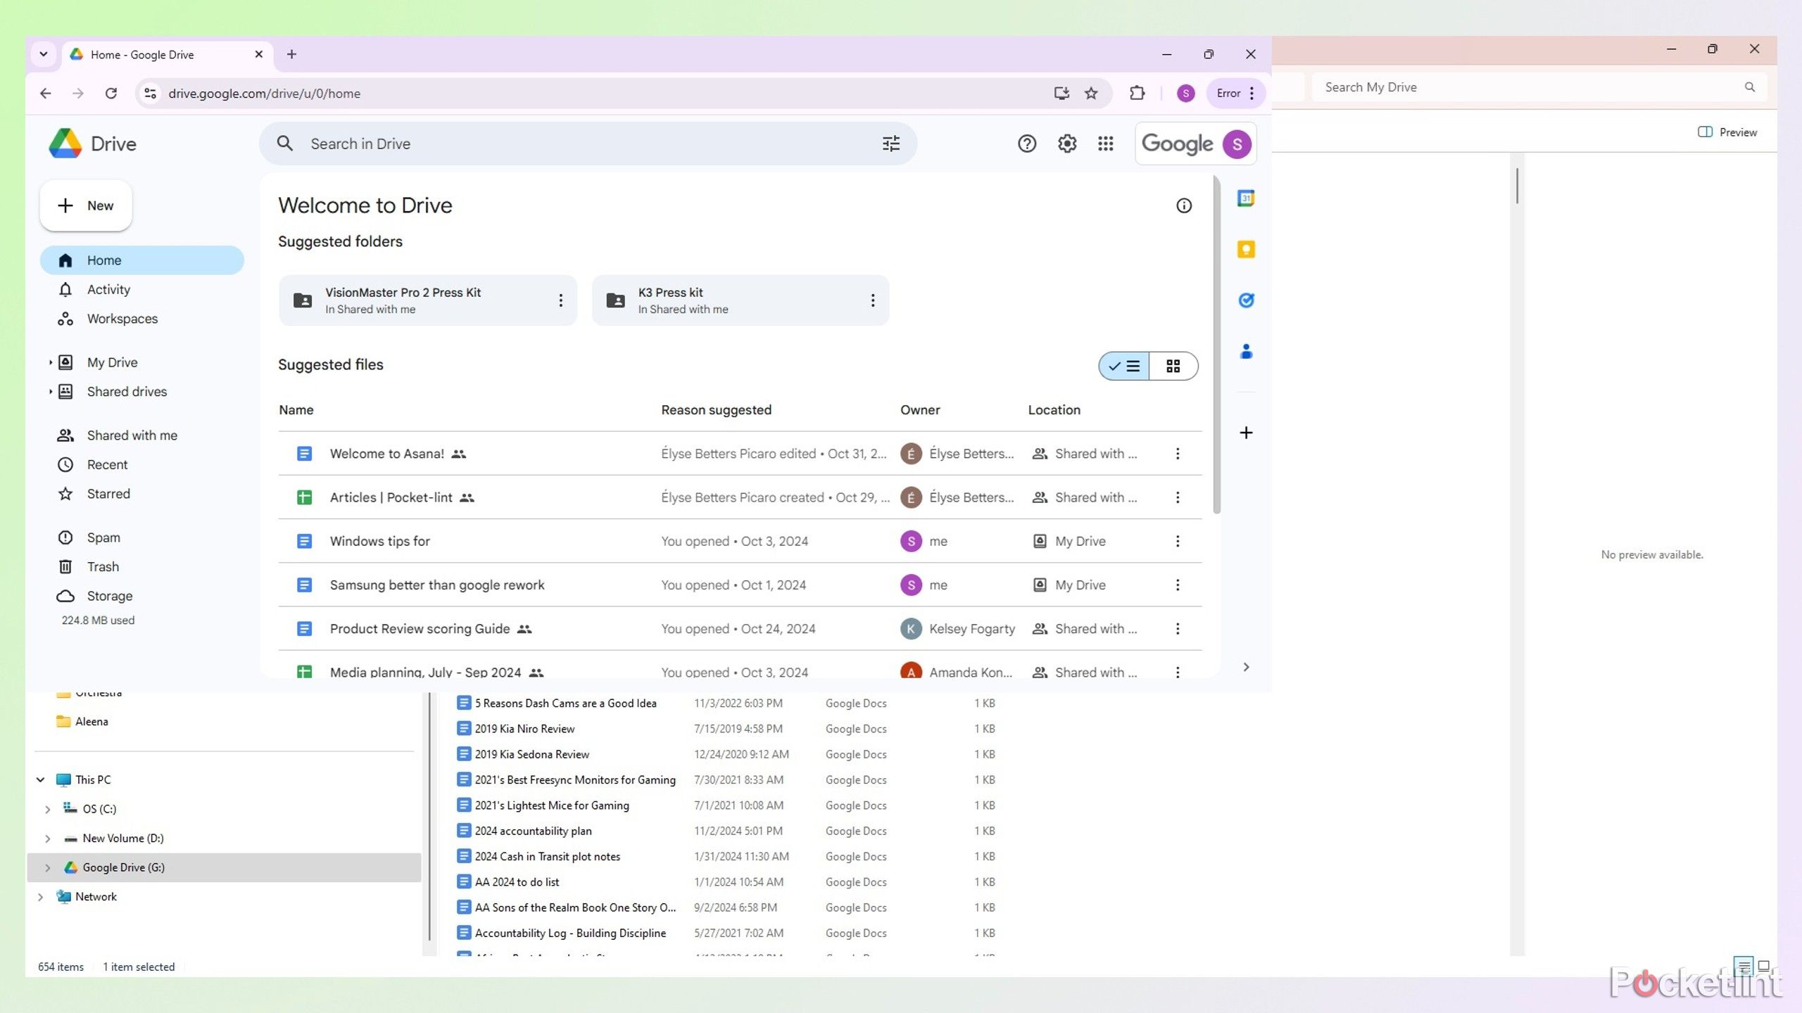The width and height of the screenshot is (1802, 1013).
Task: Select 2024 accountability plan file
Action: (533, 831)
